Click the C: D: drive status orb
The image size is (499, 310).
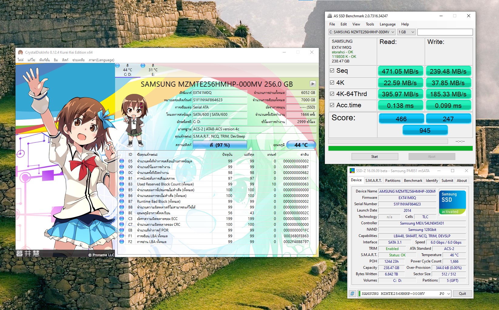pyautogui.click(x=117, y=65)
